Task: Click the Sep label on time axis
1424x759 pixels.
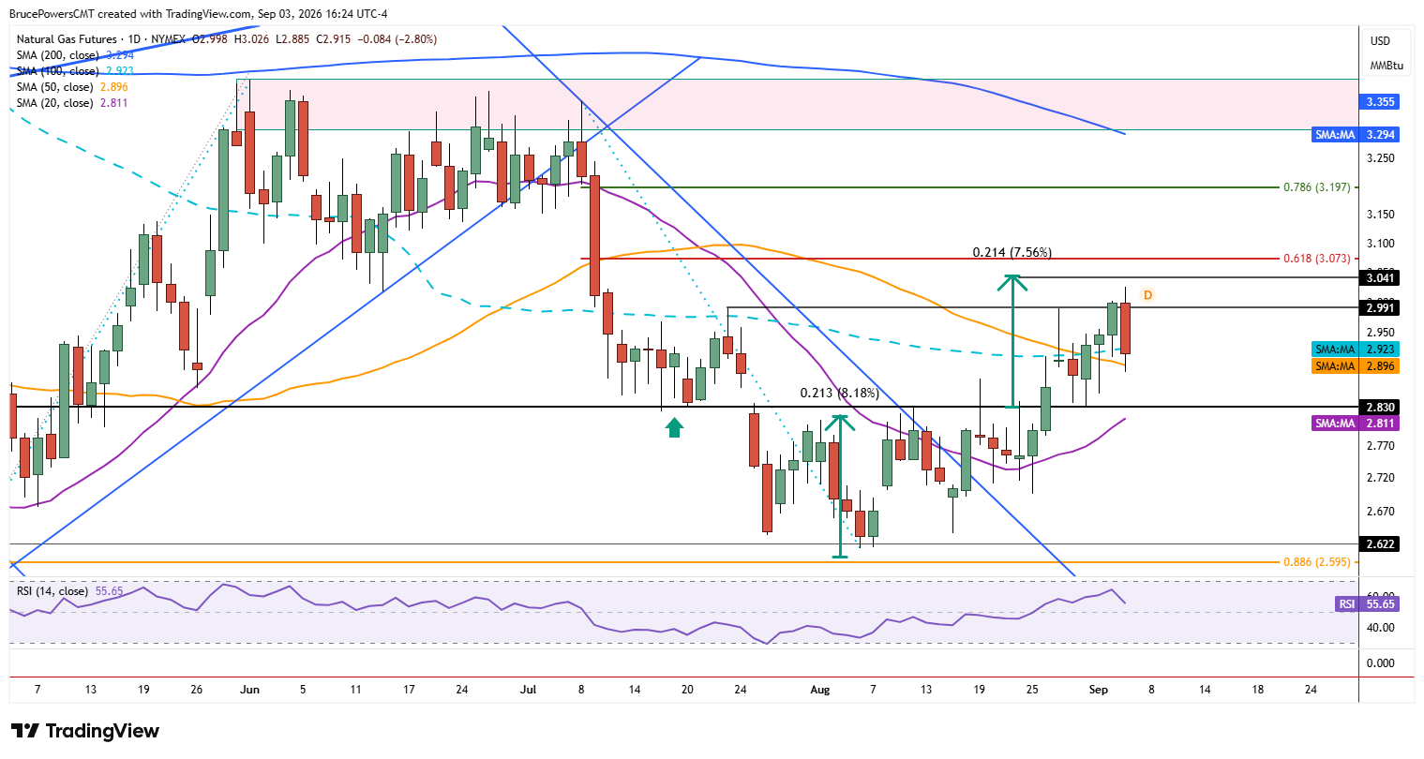Action: tap(1099, 690)
